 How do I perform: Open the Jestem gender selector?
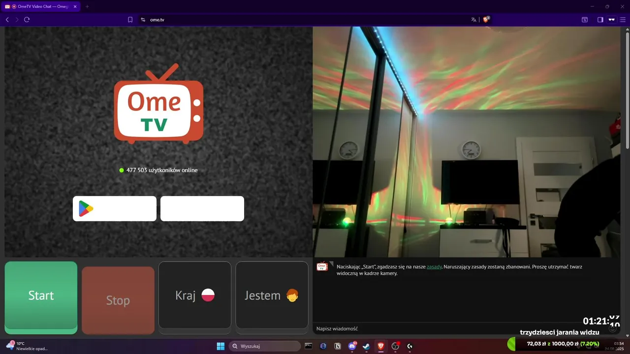(x=272, y=295)
